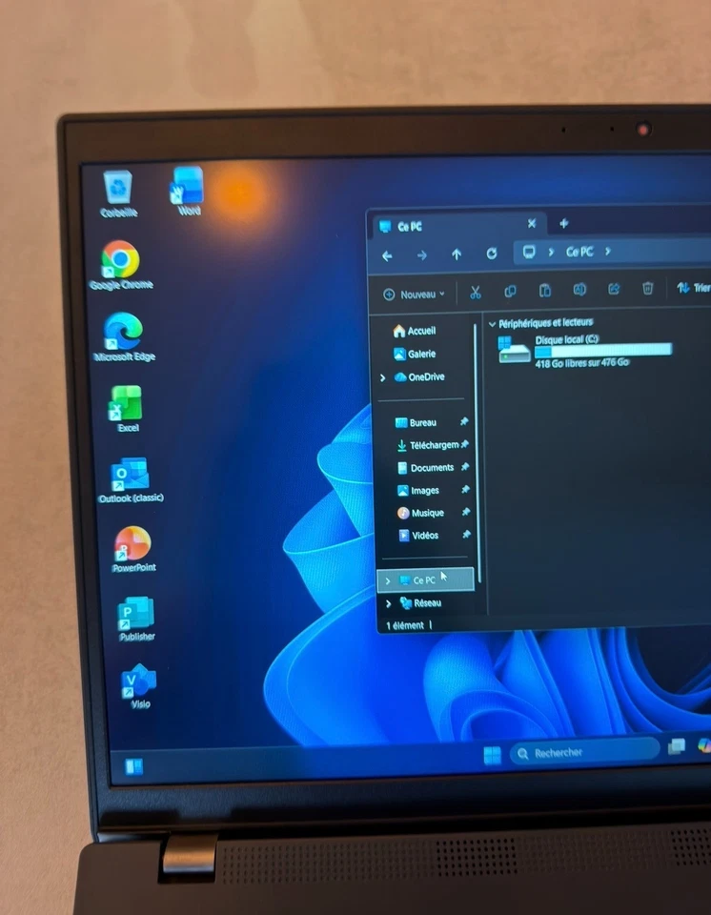This screenshot has width=711, height=915.
Task: Click the Rechercher taskbar search box
Action: 584,752
